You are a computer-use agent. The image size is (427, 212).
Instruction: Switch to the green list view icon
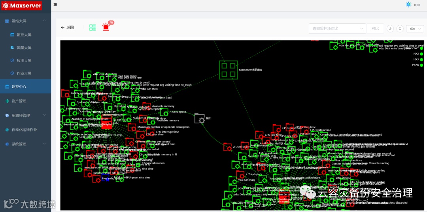(x=93, y=27)
